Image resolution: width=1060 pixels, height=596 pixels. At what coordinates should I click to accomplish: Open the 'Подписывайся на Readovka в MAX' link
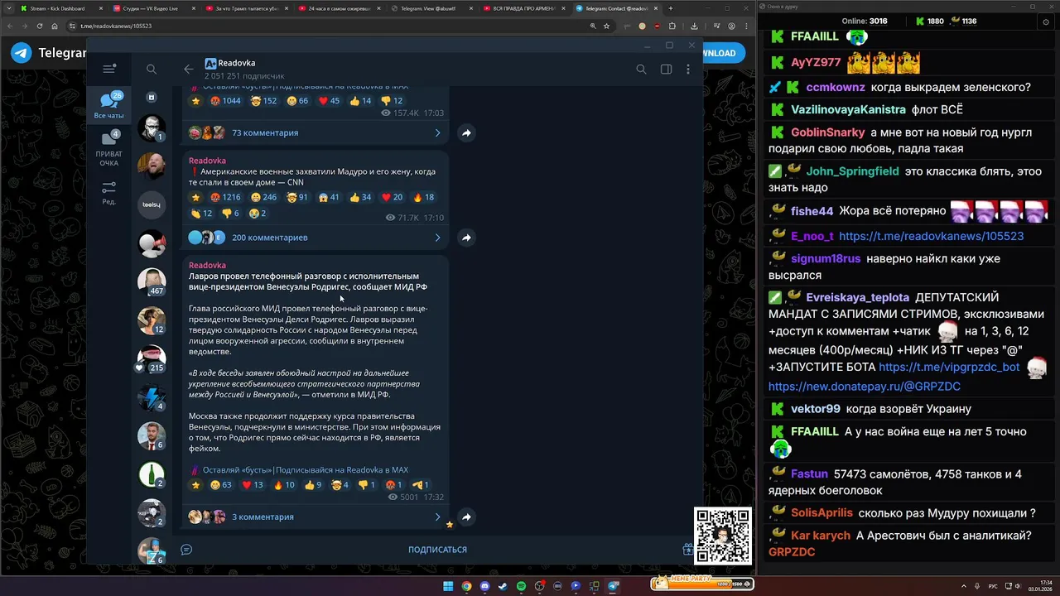click(x=342, y=470)
